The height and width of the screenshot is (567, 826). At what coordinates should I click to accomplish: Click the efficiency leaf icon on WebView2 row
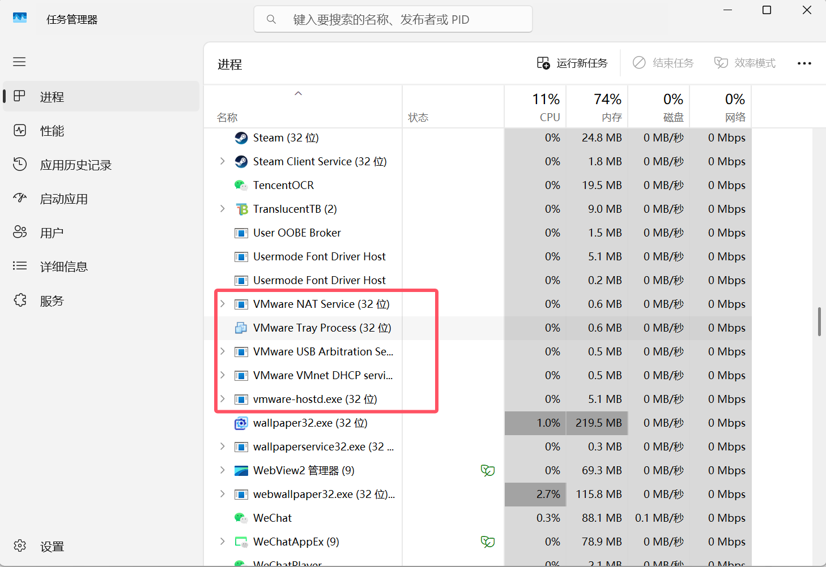click(488, 470)
